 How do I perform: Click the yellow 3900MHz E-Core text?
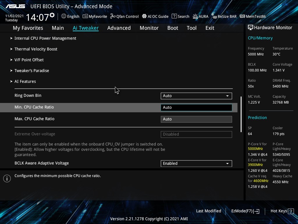[256, 165]
